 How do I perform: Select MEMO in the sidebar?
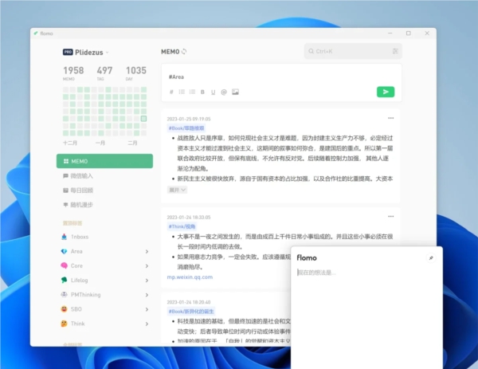coord(104,161)
